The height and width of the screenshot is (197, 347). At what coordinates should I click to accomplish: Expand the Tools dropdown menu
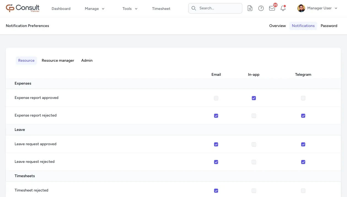pyautogui.click(x=130, y=9)
